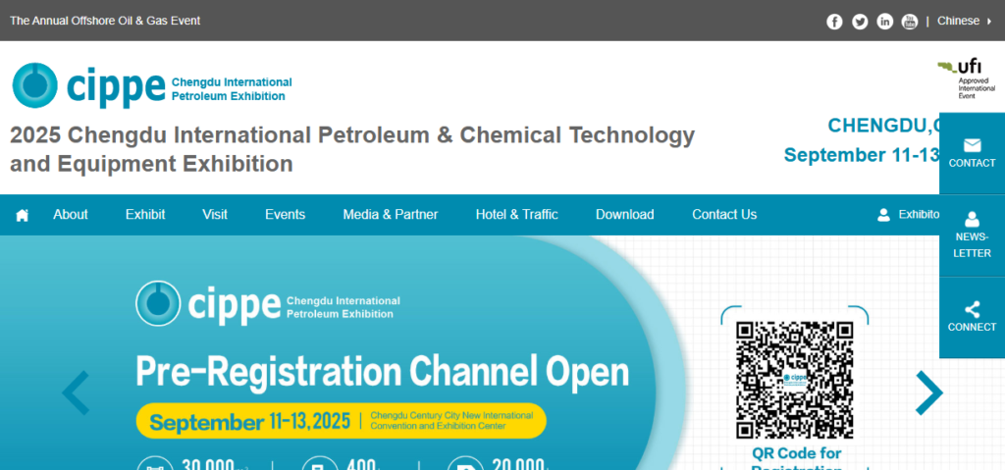Open the YouTube social icon
Viewport: 1005px width, 470px height.
click(910, 22)
